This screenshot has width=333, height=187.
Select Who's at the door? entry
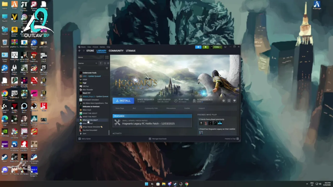click(x=90, y=120)
